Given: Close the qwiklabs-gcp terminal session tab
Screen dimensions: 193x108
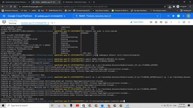Looking at the screenshot, I should coord(48,23).
